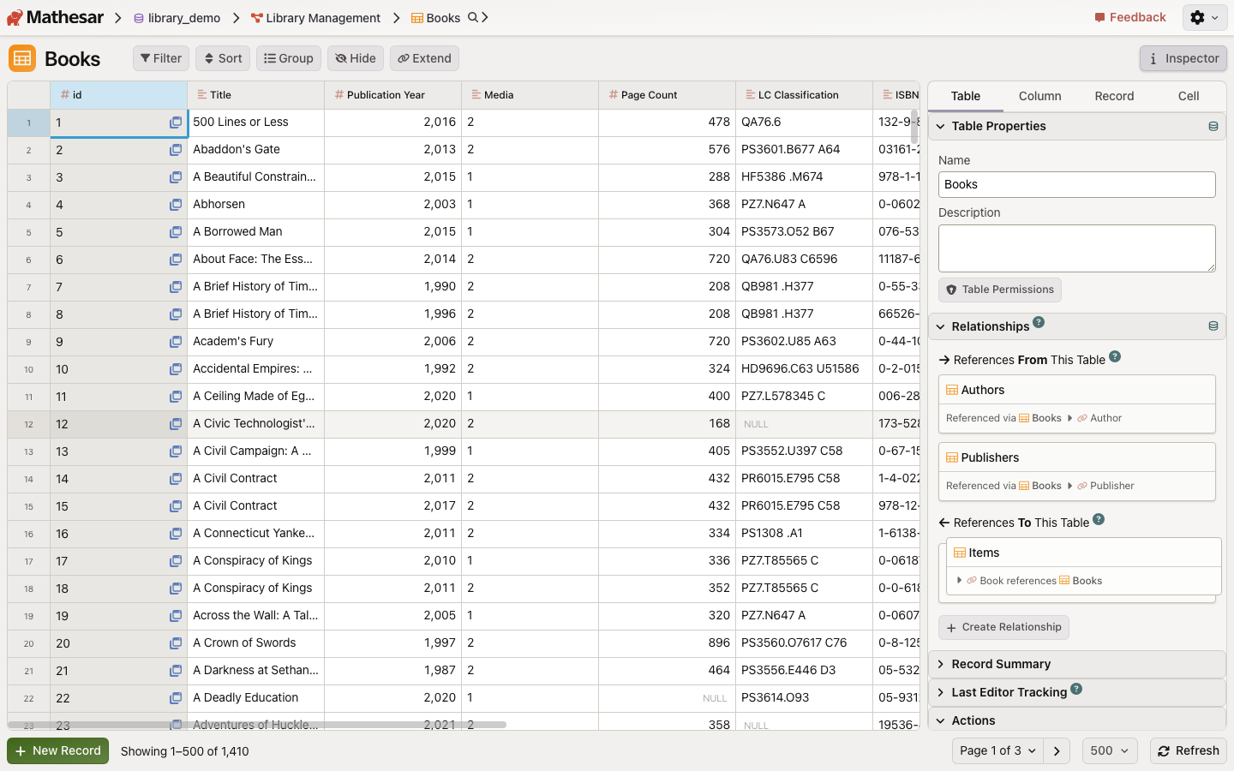
Task: Click help icon beside References From This Table
Action: point(1115,356)
